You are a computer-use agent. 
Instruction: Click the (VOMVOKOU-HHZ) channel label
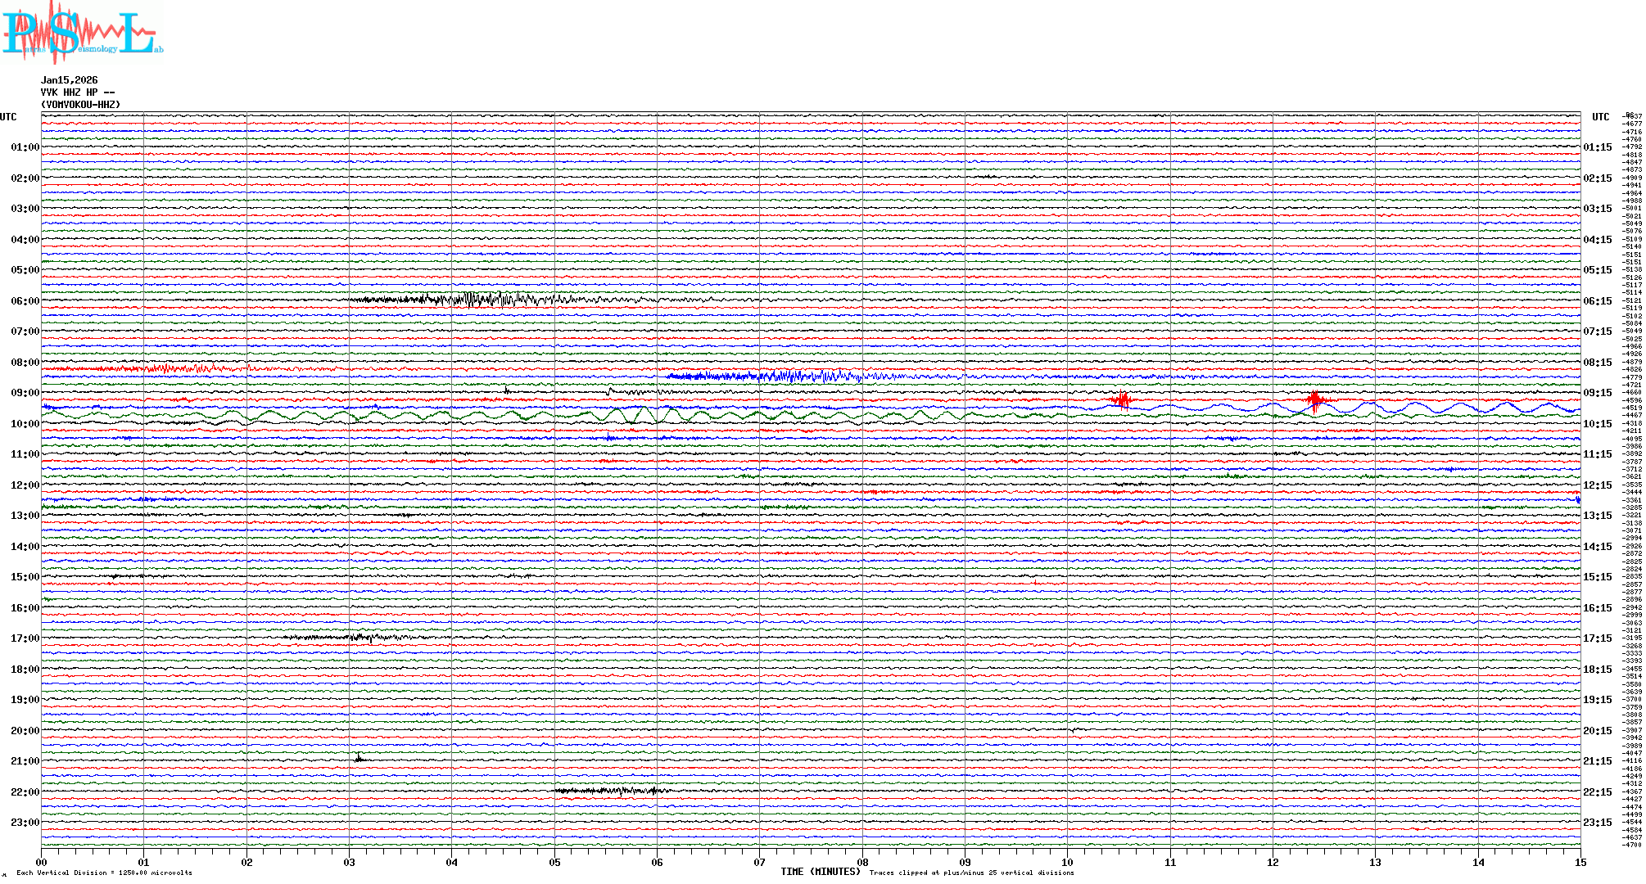click(80, 105)
